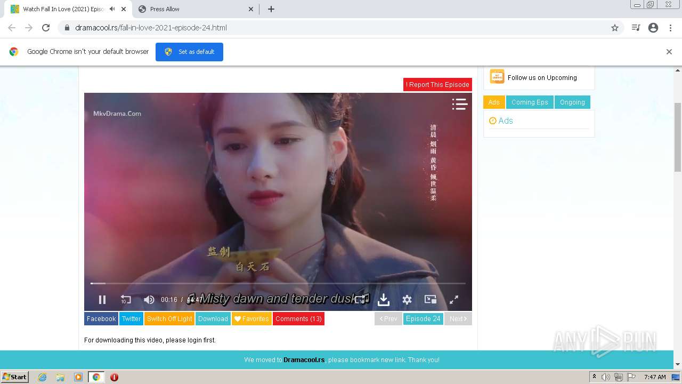Mute audio icon on first tab
The width and height of the screenshot is (682, 384).
pos(112,9)
